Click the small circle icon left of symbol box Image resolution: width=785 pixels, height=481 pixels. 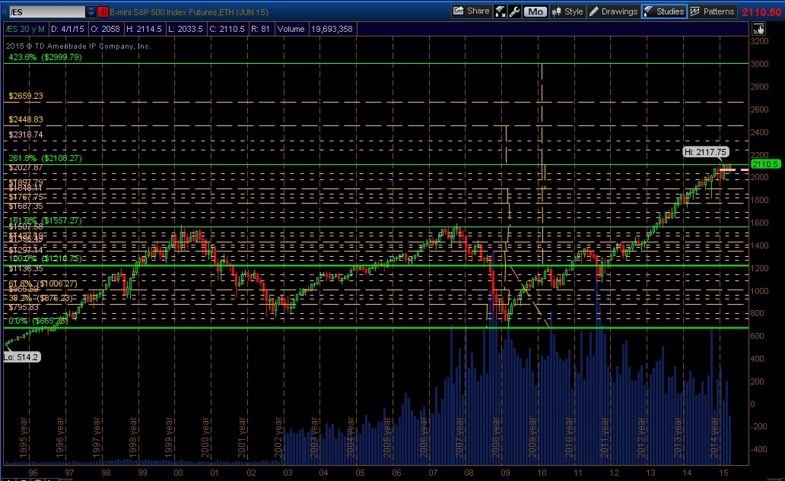pyautogui.click(x=4, y=11)
